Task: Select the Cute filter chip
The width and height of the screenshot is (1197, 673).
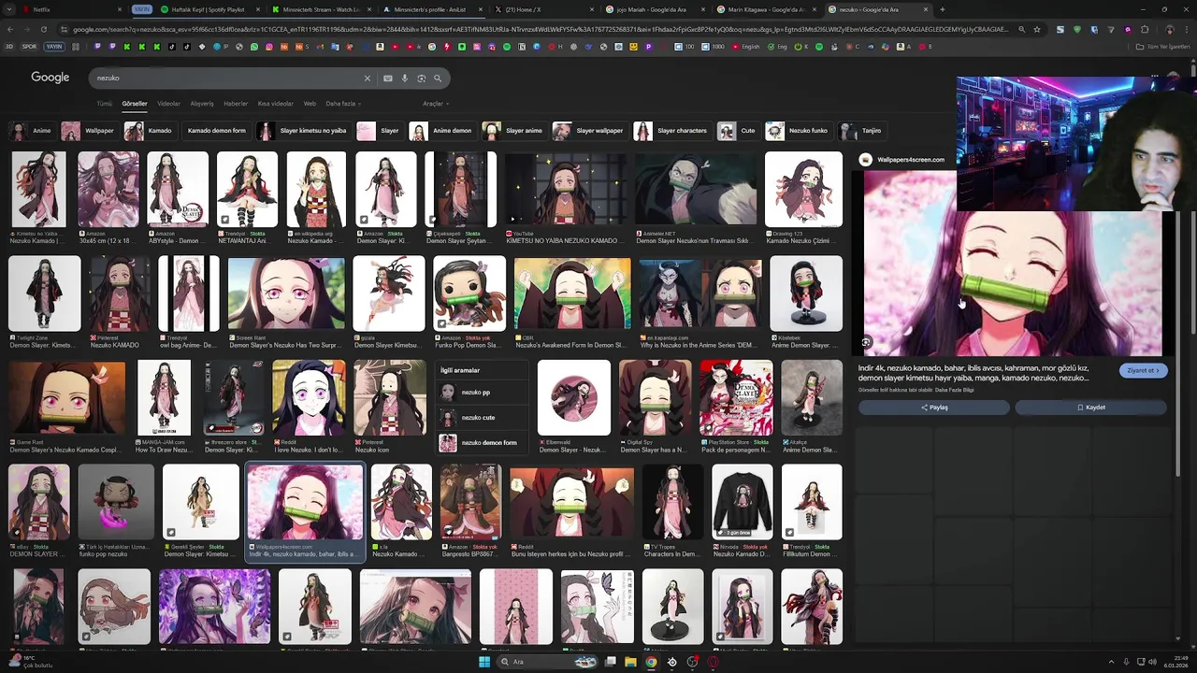Action: click(x=738, y=131)
